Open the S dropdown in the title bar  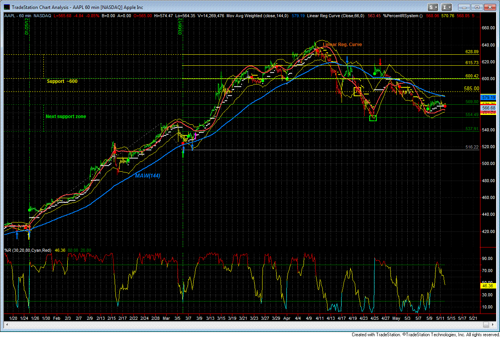(433, 7)
